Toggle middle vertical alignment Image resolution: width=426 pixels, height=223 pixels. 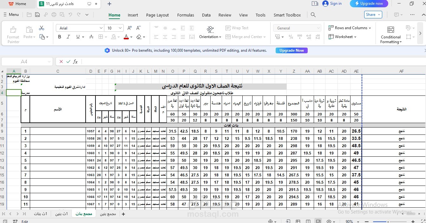click(x=165, y=28)
